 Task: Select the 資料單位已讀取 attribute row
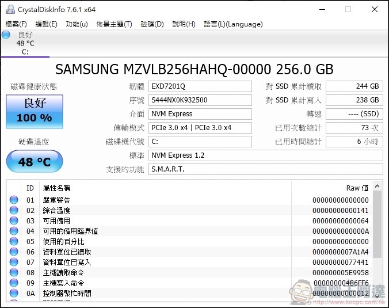coord(189,252)
